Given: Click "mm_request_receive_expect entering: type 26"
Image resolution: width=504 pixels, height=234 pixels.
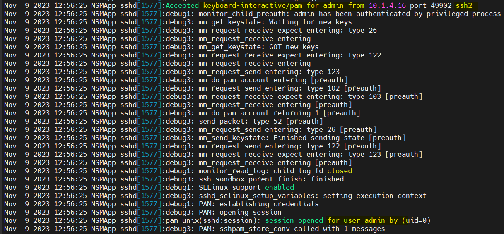Looking at the screenshot, I should [x=288, y=31].
